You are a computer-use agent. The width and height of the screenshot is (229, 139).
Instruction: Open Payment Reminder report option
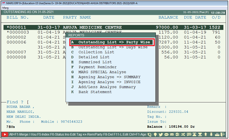pos(97,67)
